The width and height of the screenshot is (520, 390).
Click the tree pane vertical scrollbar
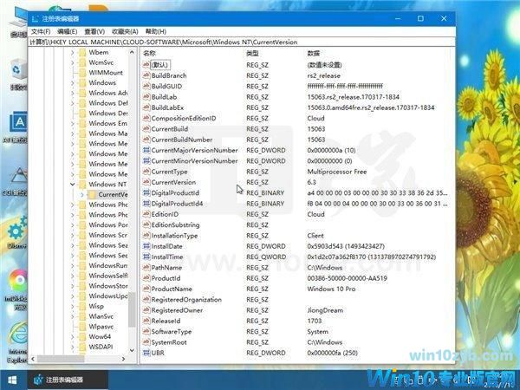(133, 217)
